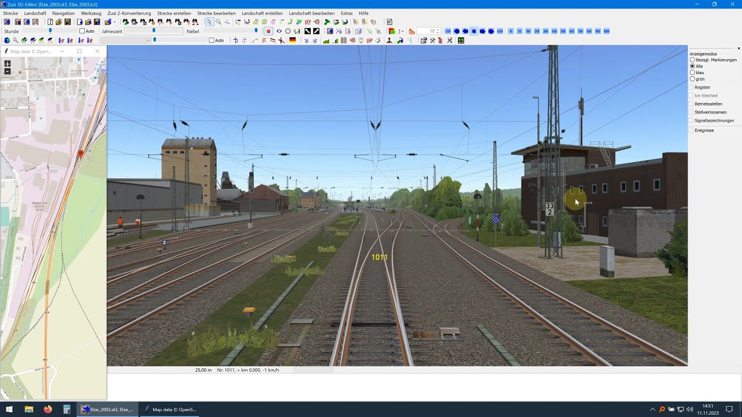742x417 pixels.
Task: Enable the Ereignisse checkbox
Action: [x=691, y=130]
